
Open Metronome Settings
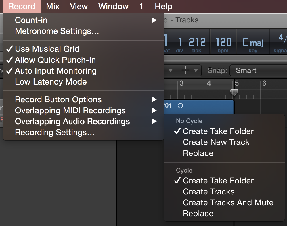57,31
